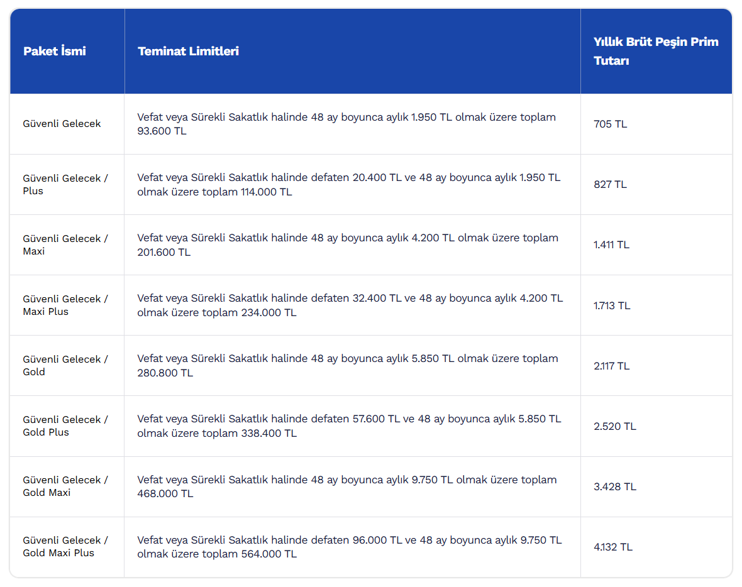Screen dimensions: 742x587
Task: Click the Paket İsmi column header
Action: pos(55,52)
